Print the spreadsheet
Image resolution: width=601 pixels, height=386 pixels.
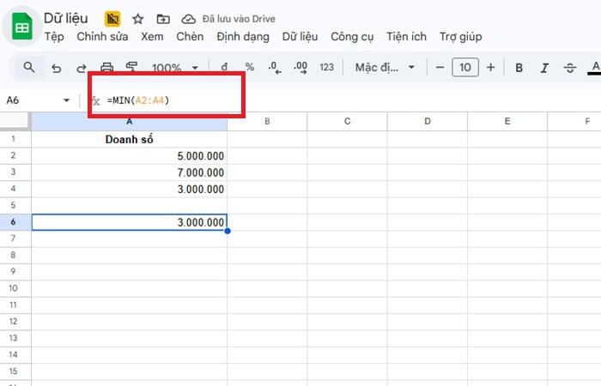pos(107,67)
